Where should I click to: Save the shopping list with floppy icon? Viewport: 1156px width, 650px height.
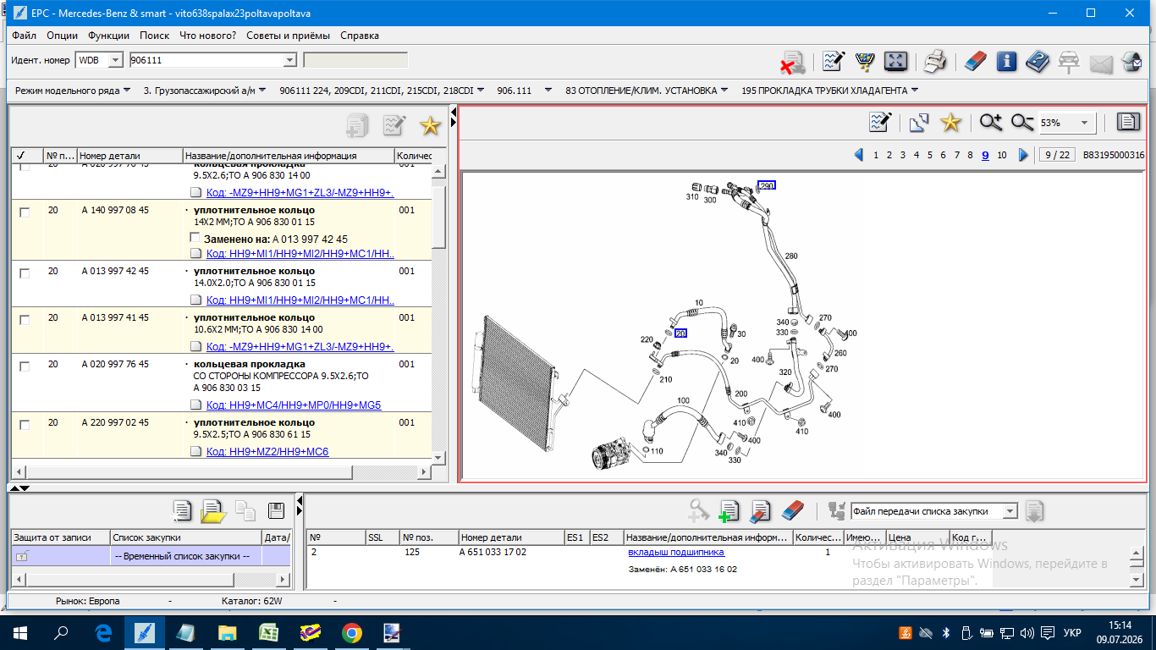[276, 510]
